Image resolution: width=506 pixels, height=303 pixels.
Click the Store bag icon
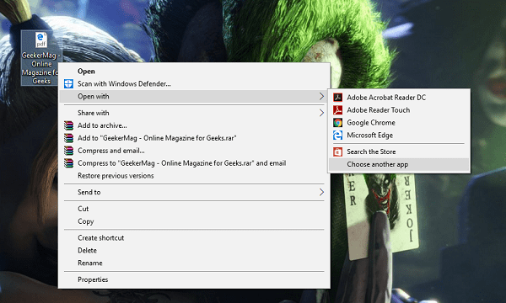(x=338, y=151)
